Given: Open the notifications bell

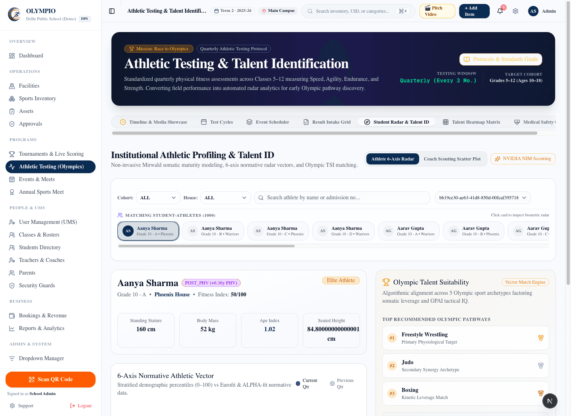Looking at the screenshot, I should [x=500, y=11].
